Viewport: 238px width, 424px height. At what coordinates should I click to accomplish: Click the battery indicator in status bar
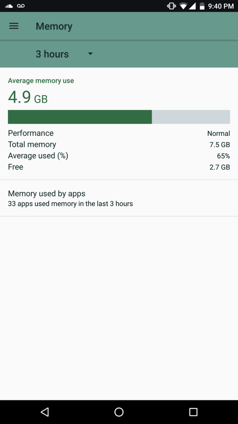(202, 6)
